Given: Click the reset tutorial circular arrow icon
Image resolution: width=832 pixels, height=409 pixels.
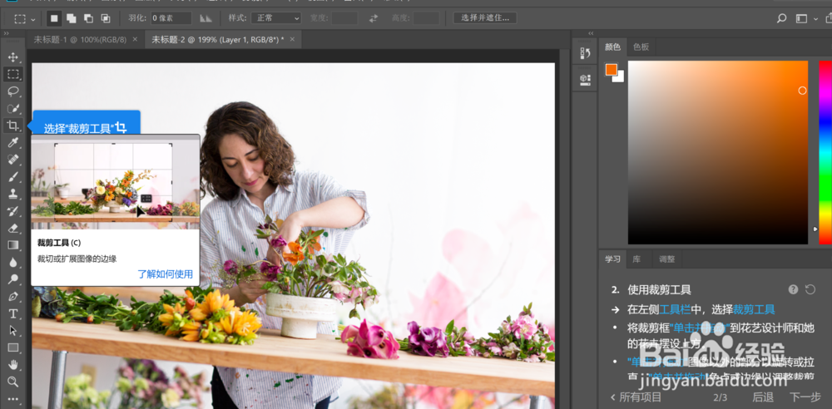Looking at the screenshot, I should click(810, 289).
